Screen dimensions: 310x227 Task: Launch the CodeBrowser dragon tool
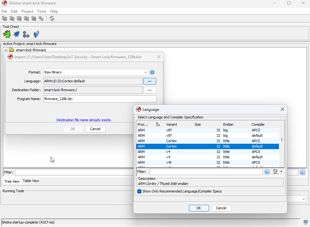coord(7,34)
